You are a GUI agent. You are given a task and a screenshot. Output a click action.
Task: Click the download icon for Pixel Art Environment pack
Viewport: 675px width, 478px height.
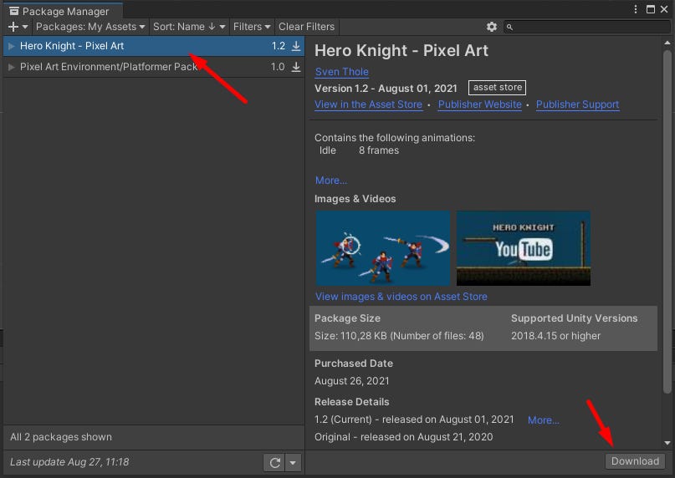(296, 67)
